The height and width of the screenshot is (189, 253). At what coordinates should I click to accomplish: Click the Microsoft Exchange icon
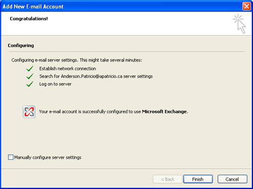tap(29, 112)
